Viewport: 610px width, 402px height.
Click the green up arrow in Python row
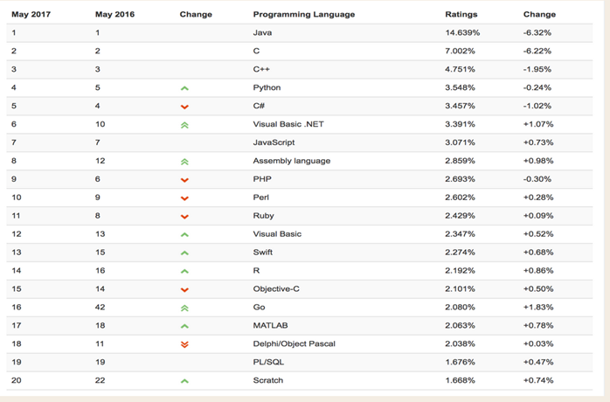pyautogui.click(x=184, y=88)
